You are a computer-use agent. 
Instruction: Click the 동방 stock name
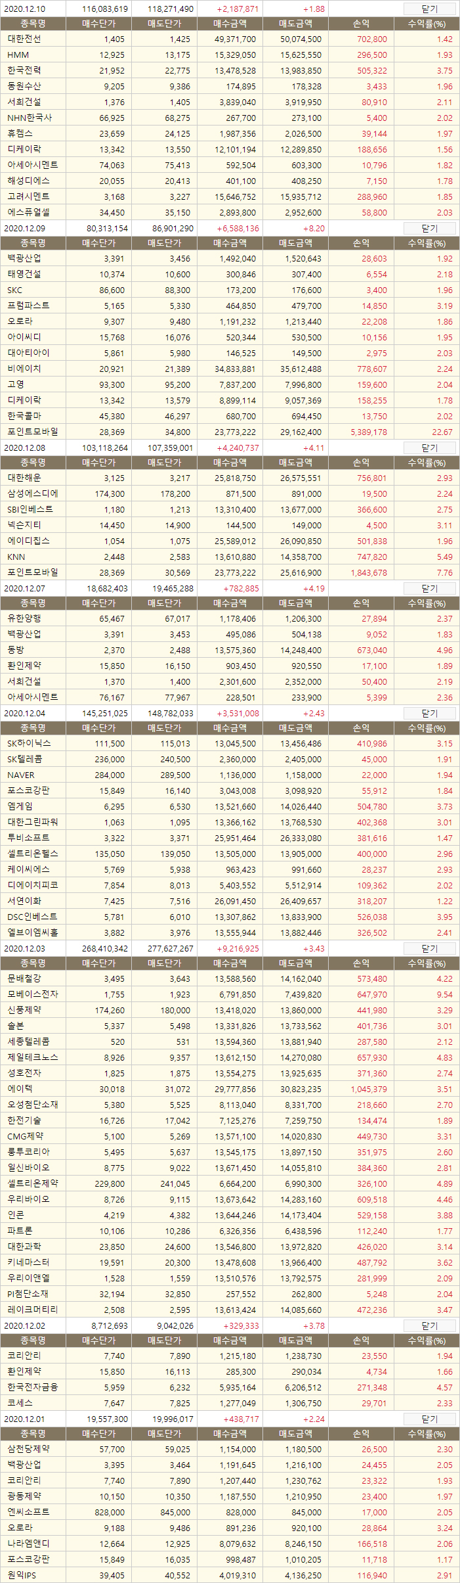(15, 650)
